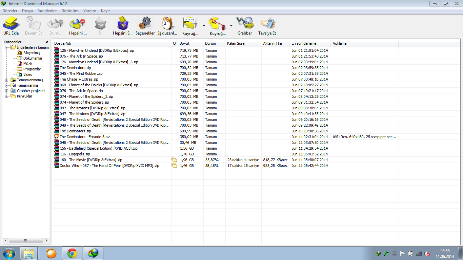
Task: Click the stop queue (Kuyruğu Durdur) icon
Action: click(217, 24)
